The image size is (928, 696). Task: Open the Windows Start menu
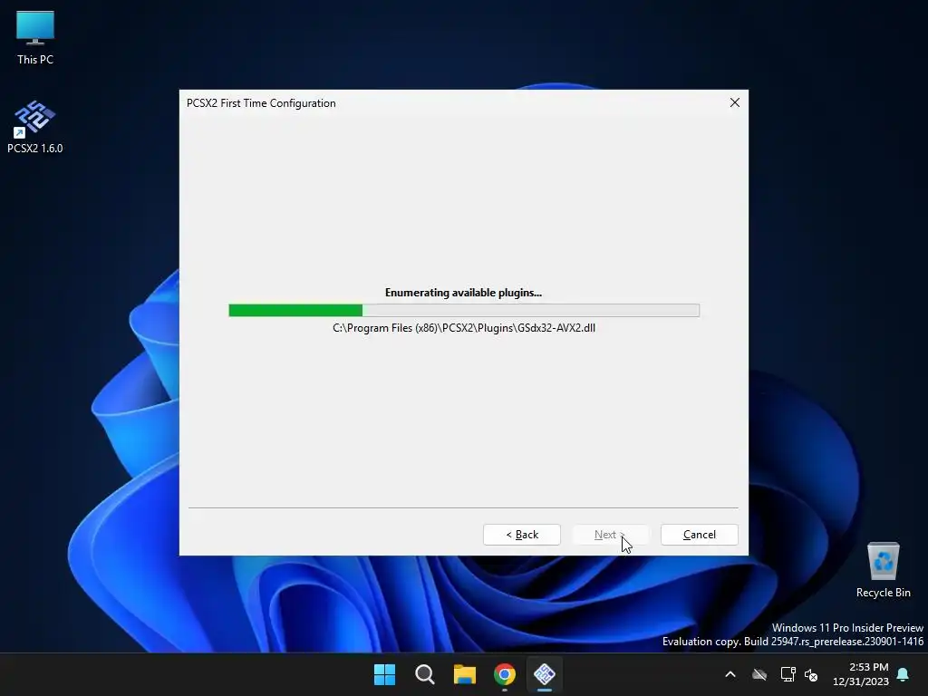[384, 674]
